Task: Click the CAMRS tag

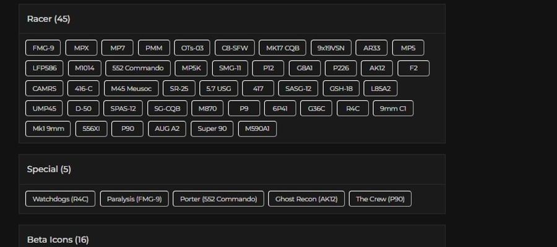Action: pyautogui.click(x=45, y=88)
